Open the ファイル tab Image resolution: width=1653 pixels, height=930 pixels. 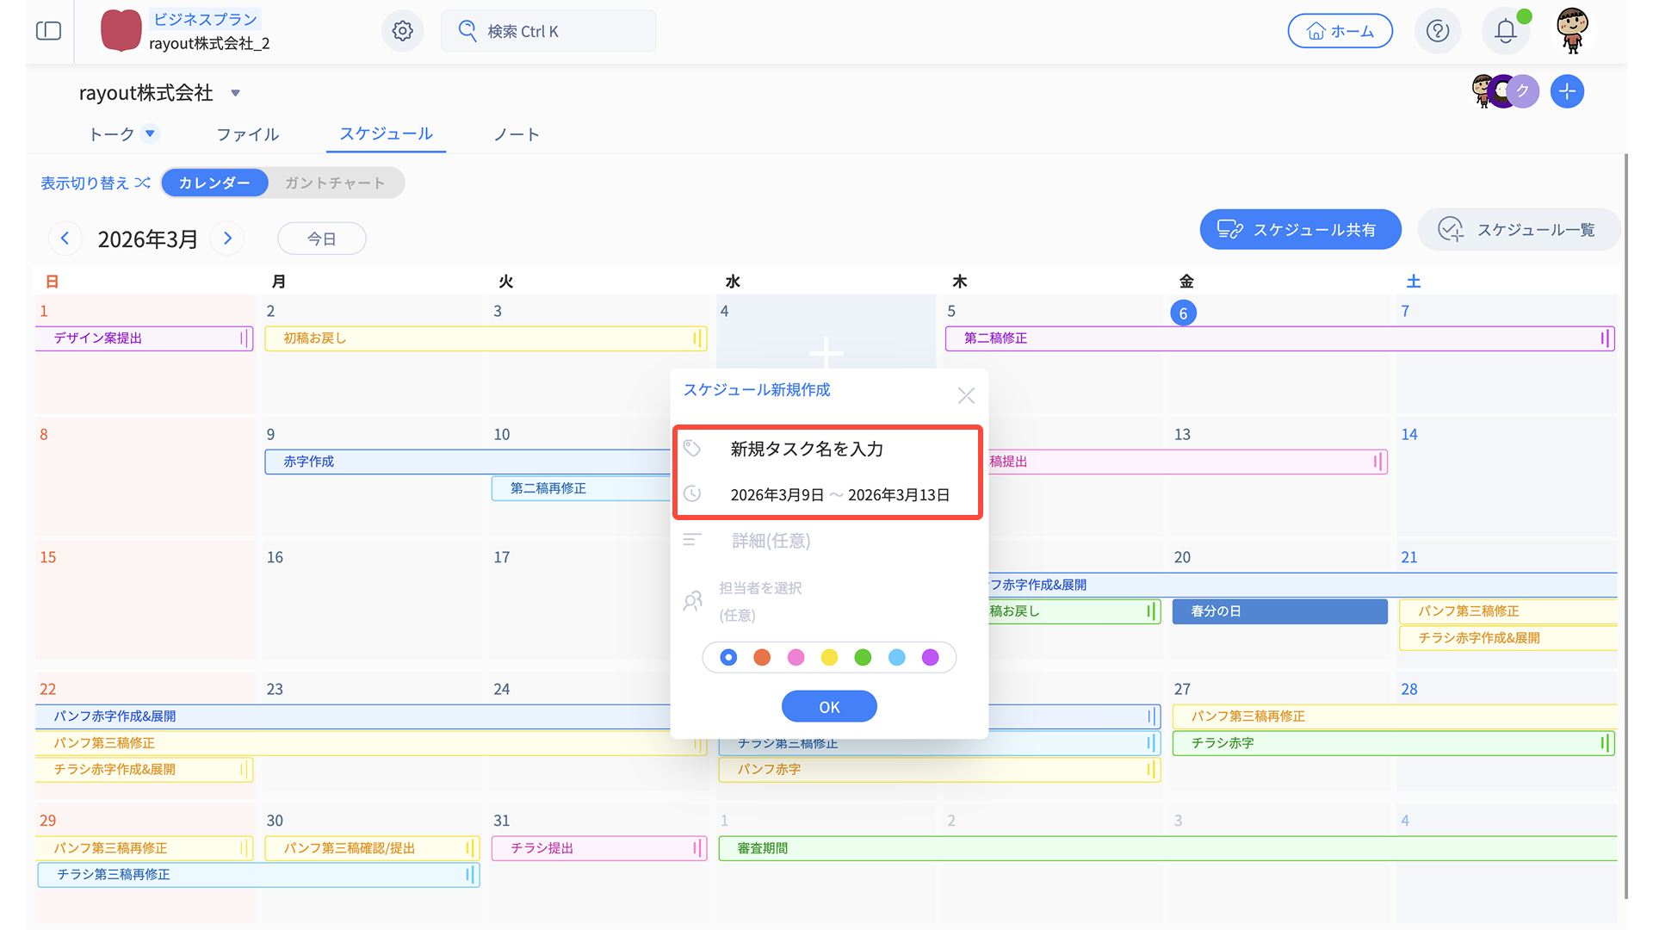(247, 134)
